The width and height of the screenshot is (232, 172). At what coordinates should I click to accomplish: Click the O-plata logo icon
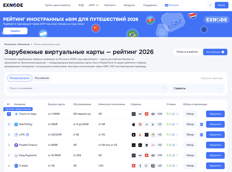pos(16,166)
